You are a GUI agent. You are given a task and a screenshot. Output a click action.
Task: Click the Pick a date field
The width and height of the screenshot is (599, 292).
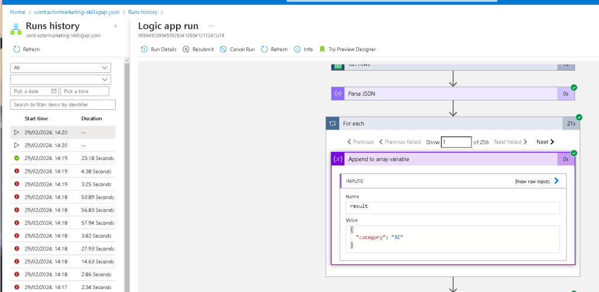[x=35, y=91]
